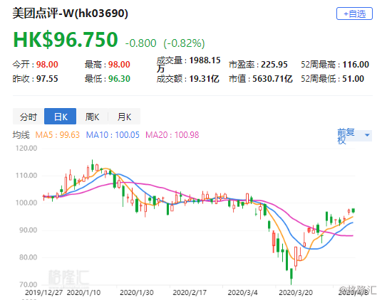The height and width of the screenshot is (300, 382).
Task: Open the 月K chart tab
Action: tap(124, 117)
